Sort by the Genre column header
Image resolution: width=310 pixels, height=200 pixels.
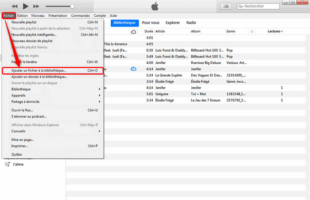[231, 31]
